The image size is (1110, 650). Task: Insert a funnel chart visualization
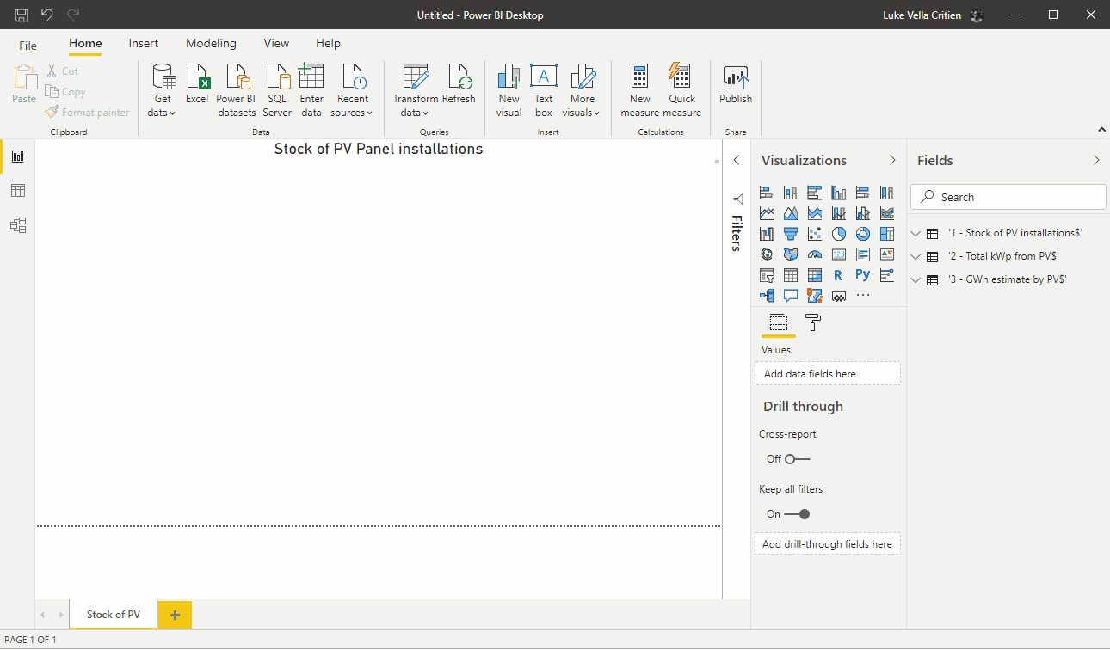(791, 234)
